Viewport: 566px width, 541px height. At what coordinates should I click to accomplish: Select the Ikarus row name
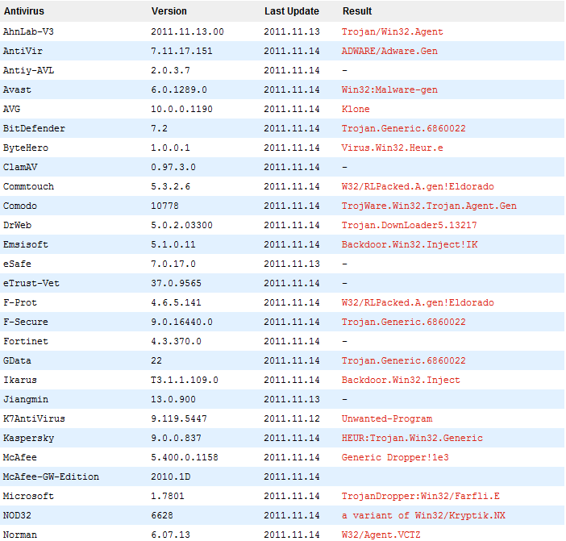click(x=20, y=380)
